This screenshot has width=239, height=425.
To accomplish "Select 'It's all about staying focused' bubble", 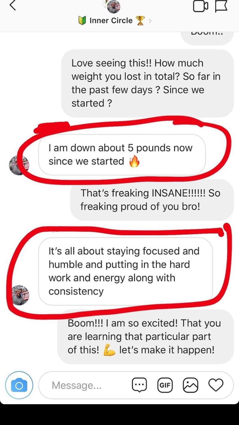I will 126,271.
